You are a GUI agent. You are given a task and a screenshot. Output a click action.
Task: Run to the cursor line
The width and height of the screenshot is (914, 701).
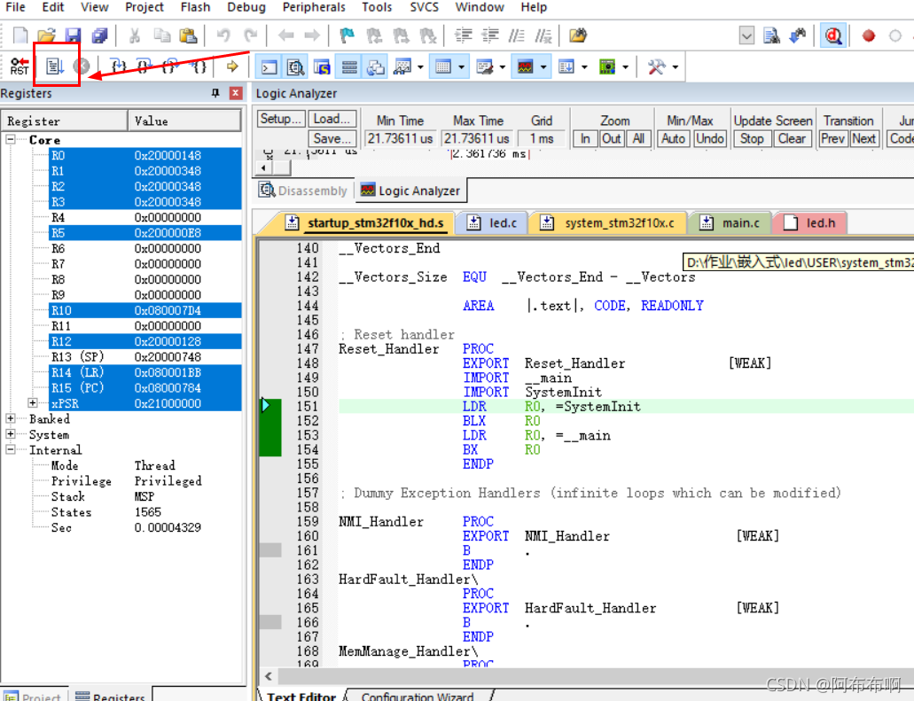point(199,66)
